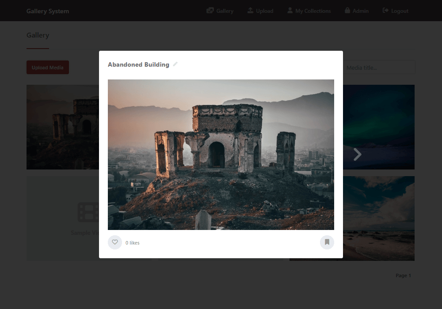Select the aurora night sky thumbnail
The height and width of the screenshot is (309, 442).
[379, 127]
